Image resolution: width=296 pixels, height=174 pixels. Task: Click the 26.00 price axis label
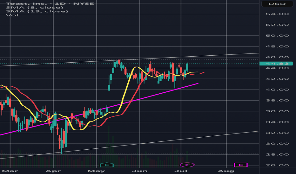point(277,165)
